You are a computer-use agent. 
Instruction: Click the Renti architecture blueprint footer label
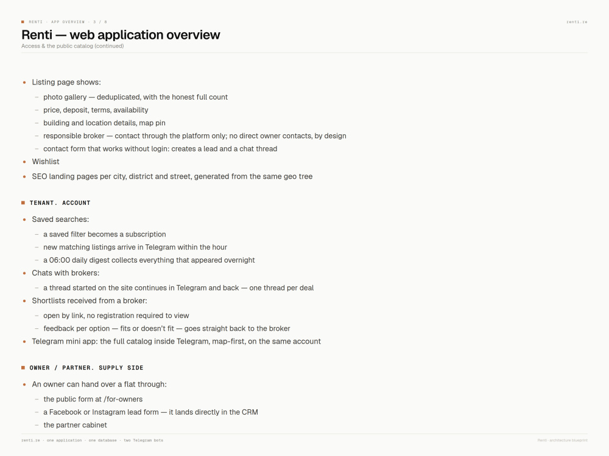point(562,440)
